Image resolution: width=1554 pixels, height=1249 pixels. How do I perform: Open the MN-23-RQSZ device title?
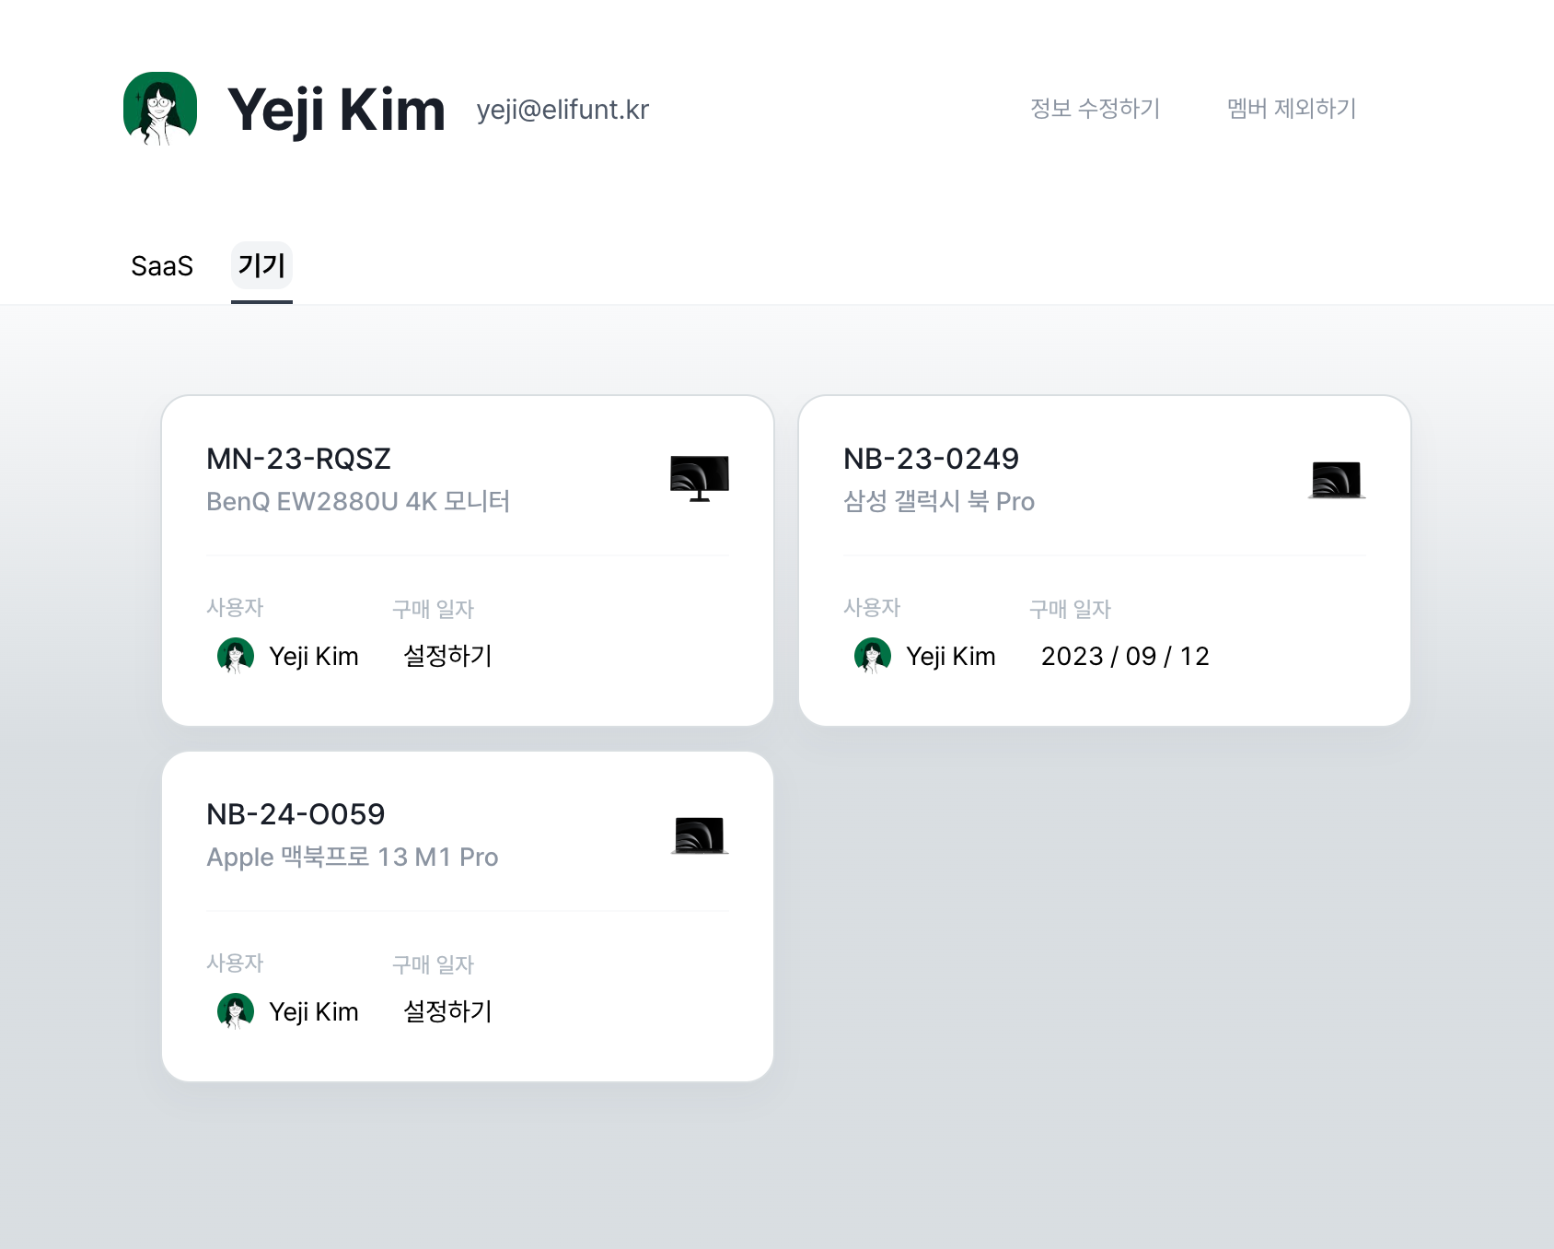click(298, 459)
